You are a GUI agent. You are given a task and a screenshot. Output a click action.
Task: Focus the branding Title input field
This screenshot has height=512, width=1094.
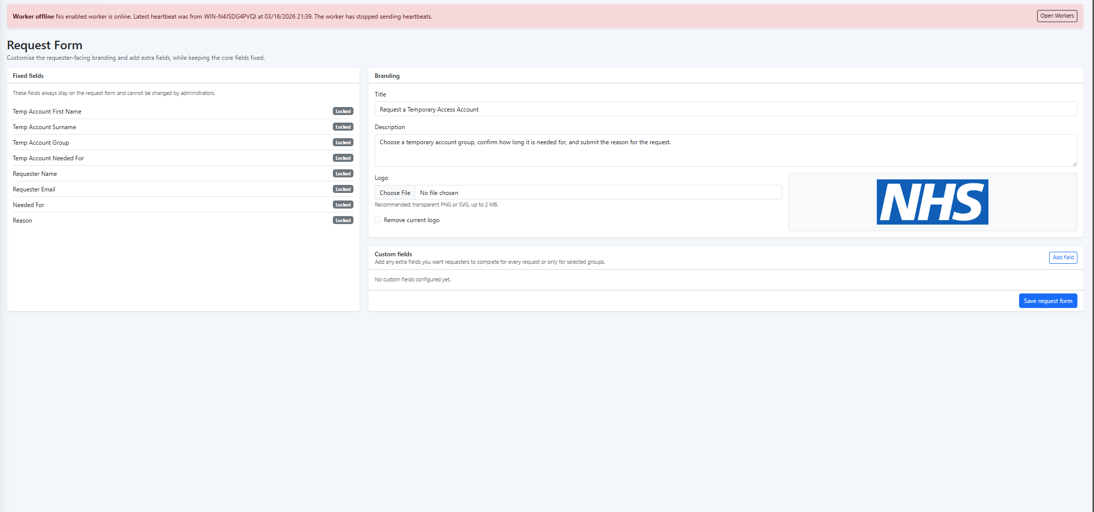pyautogui.click(x=725, y=110)
